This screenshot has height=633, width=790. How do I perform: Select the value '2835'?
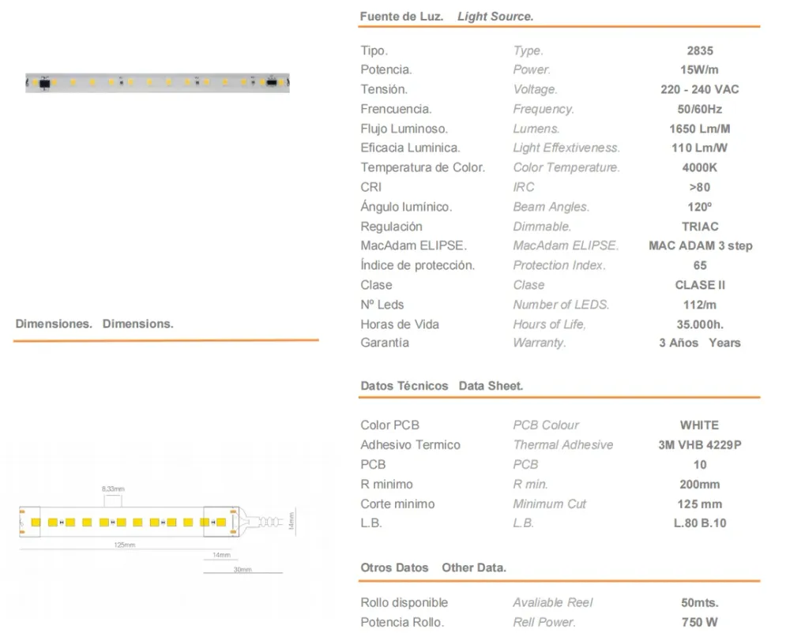tap(700, 51)
